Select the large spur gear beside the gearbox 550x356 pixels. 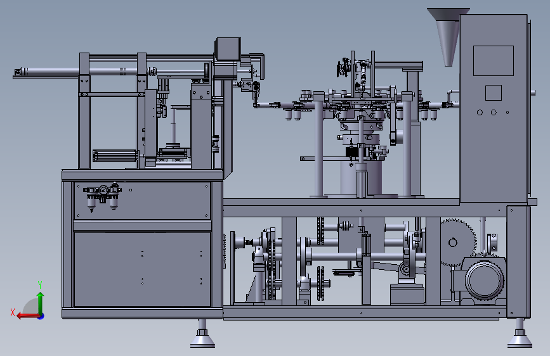(x=457, y=243)
